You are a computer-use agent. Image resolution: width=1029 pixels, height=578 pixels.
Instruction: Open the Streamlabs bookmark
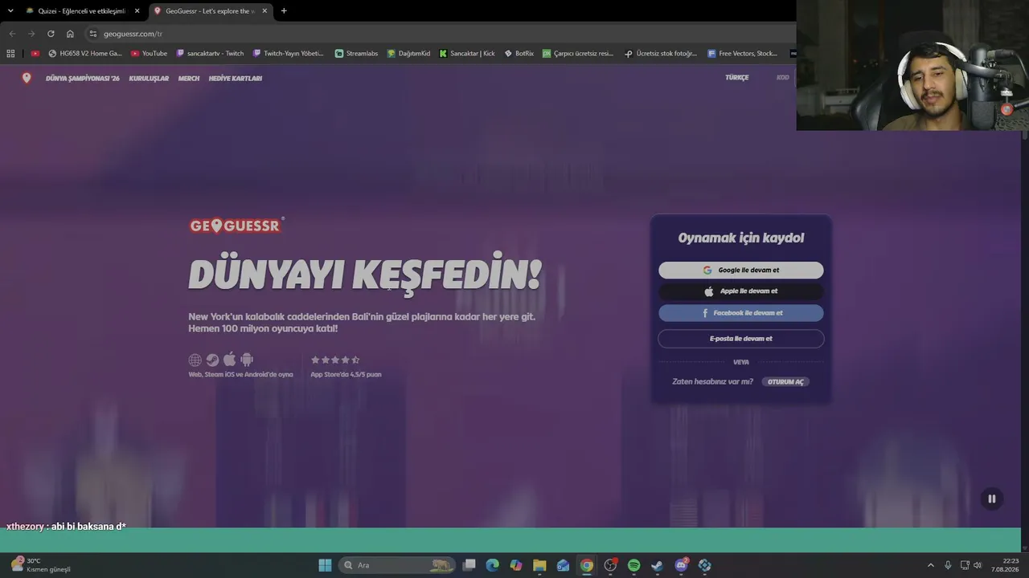pos(356,54)
